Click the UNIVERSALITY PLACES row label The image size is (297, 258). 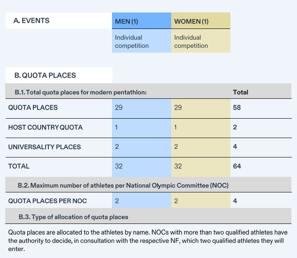coord(45,147)
